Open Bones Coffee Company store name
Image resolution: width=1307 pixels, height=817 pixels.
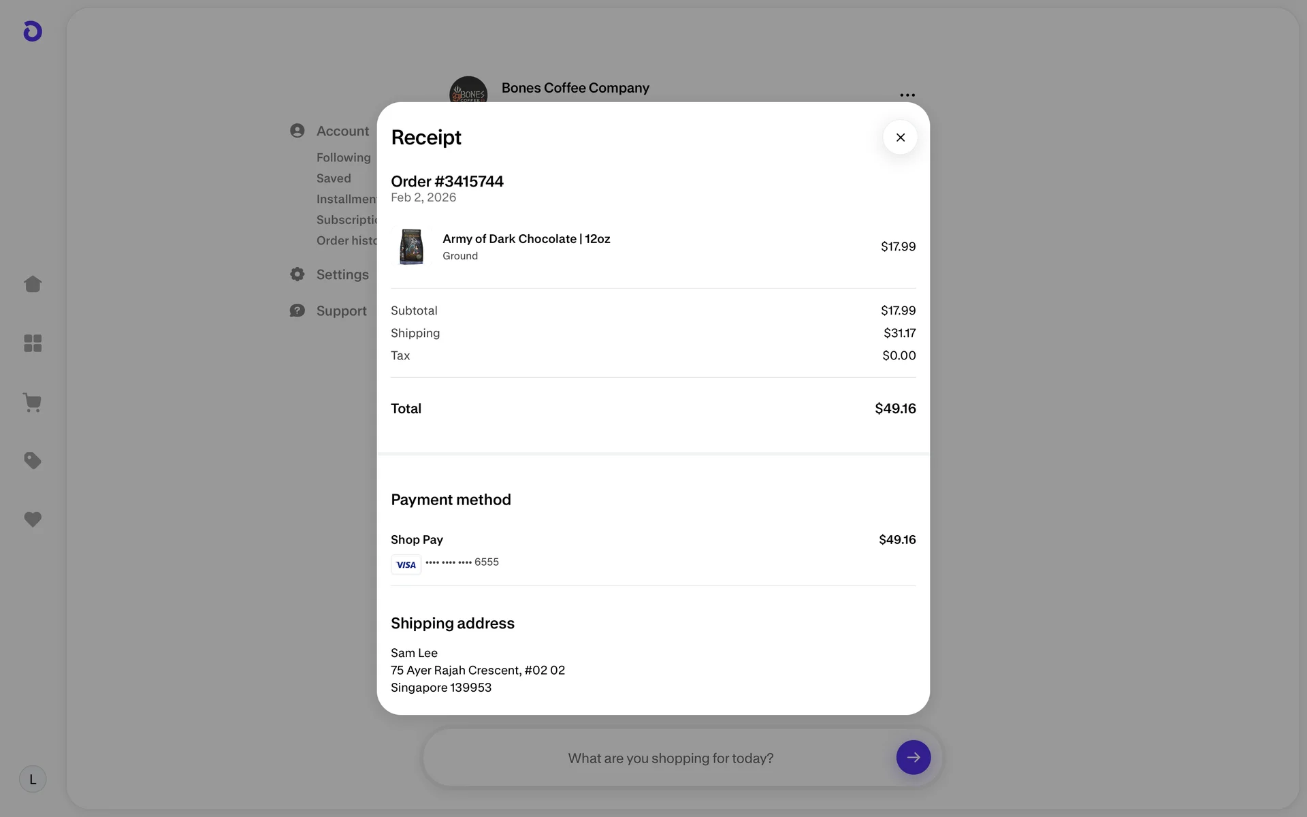coord(575,88)
